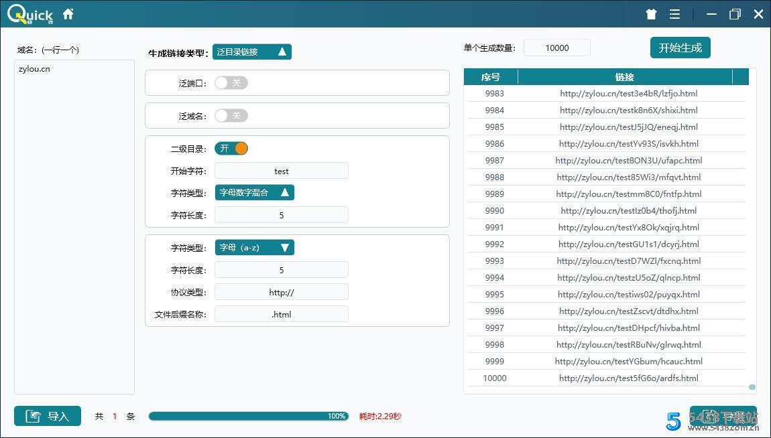Open the 泛目录链接 type dropdown
This screenshot has height=438, width=771.
(252, 51)
